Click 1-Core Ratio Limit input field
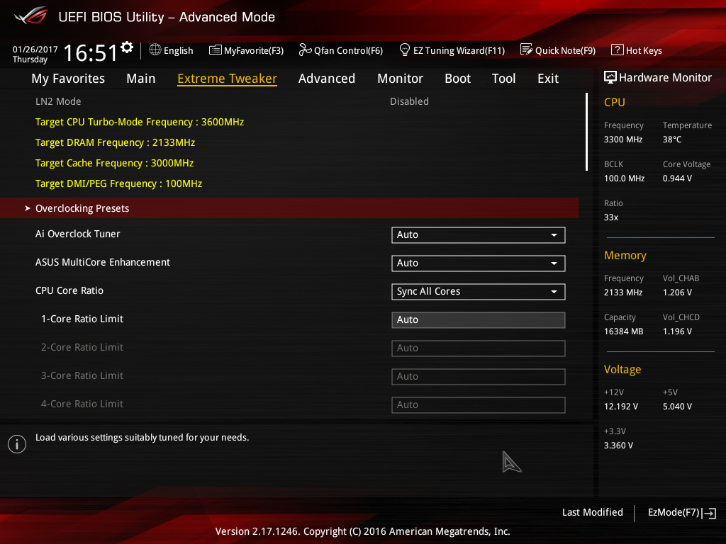Viewport: 726px width, 544px height. point(479,319)
